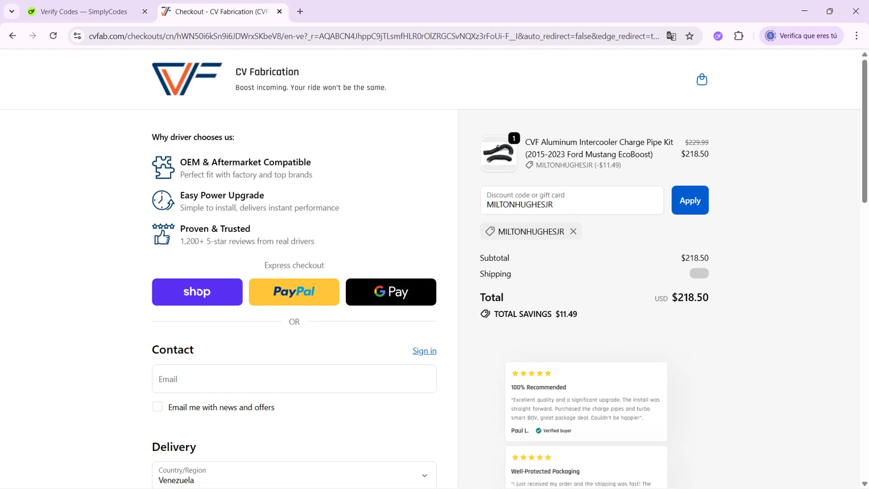Click the Well-Protected Packaging review card
Screen dimensions: 869x489
click(x=586, y=468)
